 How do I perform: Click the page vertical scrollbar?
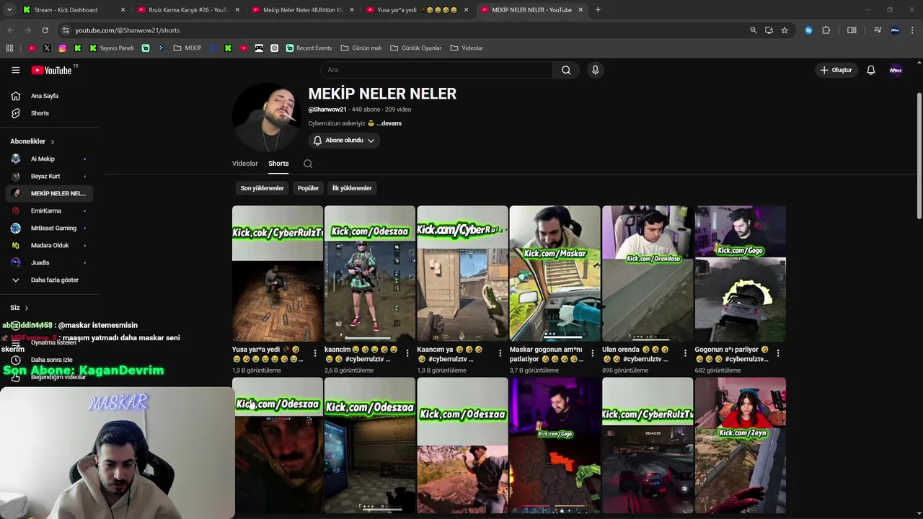click(x=919, y=157)
